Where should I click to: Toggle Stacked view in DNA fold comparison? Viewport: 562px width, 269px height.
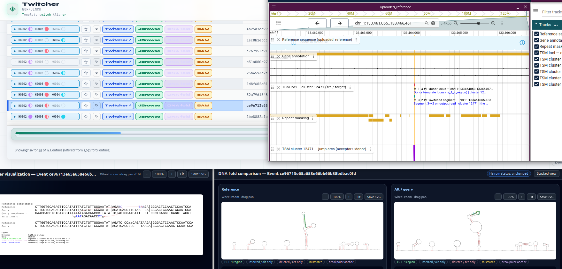[x=546, y=174]
